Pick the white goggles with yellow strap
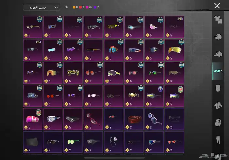Image resolution: width=229 pixels, height=160 pixels. (x=114, y=73)
